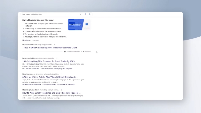This screenshot has height=113, width=201.
Task: Open Write stimulating titles while sitelink
Action: coord(32,85)
